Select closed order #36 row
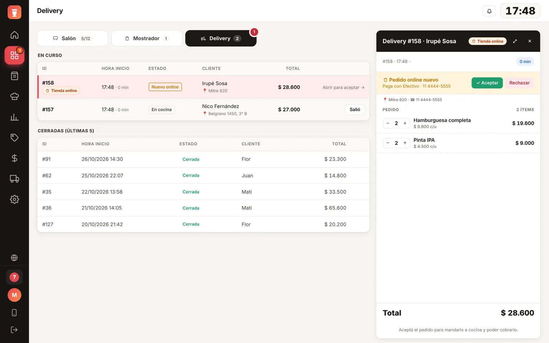Viewport: 549px width, 343px height. point(203,208)
